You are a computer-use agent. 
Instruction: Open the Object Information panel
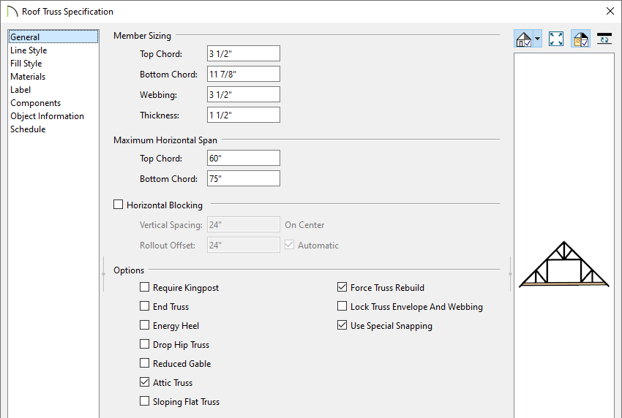[x=48, y=116]
